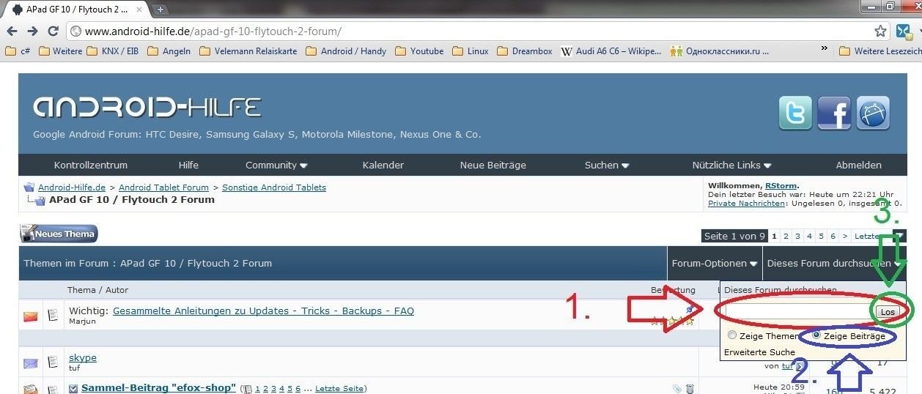Click the sticky pin icon in the Wichtig thread row
This screenshot has height=394, width=922.
tap(689, 311)
